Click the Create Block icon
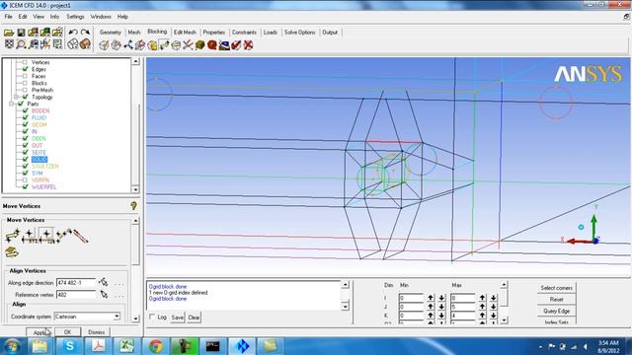 coord(104,45)
